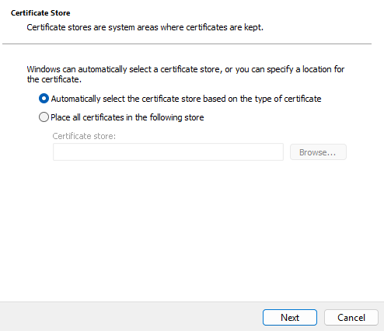Screen dimensions: 384x331
Task: Click the 'Certificate stores are system areas' description
Action: [145, 27]
